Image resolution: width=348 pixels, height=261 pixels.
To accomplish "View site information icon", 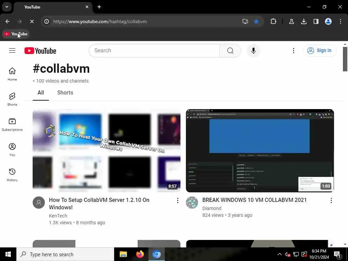I will click(46, 21).
